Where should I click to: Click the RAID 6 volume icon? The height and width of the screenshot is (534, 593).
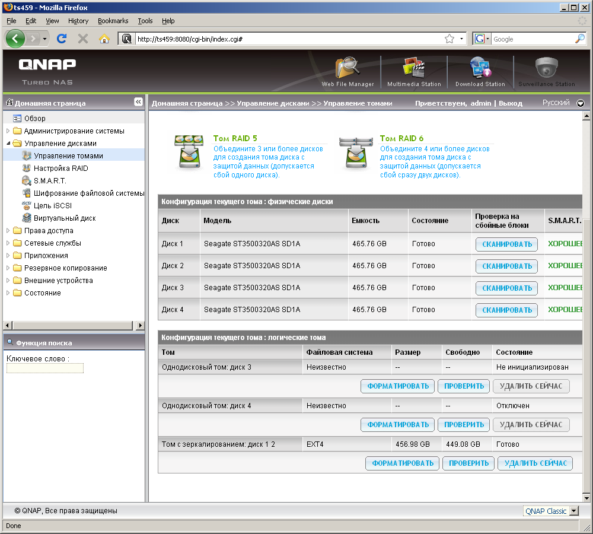[356, 153]
